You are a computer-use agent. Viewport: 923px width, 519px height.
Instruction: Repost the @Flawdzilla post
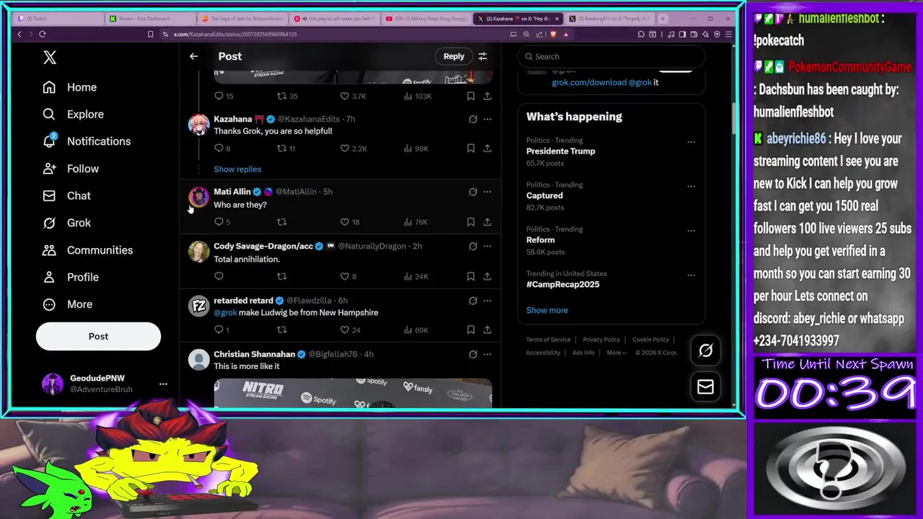tap(282, 329)
